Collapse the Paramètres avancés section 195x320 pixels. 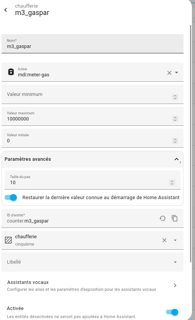coord(177,159)
